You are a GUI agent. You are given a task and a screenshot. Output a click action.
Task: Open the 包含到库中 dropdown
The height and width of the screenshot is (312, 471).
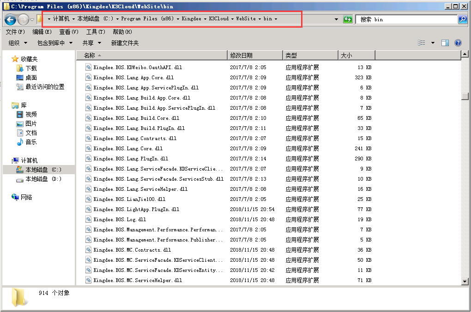pyautogui.click(x=54, y=43)
